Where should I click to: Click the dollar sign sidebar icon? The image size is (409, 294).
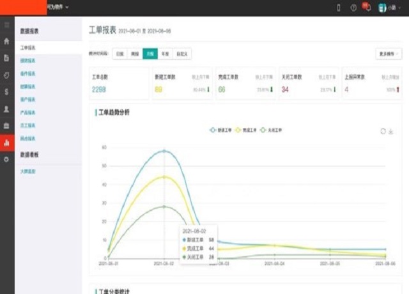[6, 92]
